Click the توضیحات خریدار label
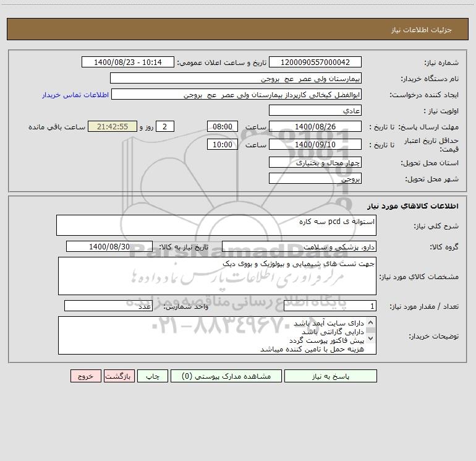The image size is (476, 461). click(433, 336)
